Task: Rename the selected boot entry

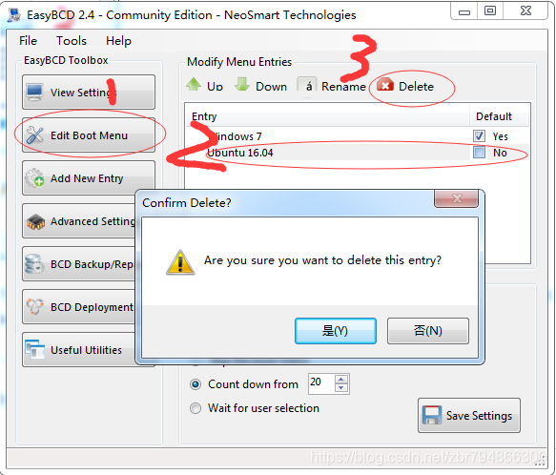Action: (x=331, y=86)
